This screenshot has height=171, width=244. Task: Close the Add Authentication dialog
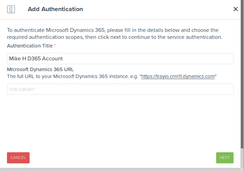coord(236,9)
